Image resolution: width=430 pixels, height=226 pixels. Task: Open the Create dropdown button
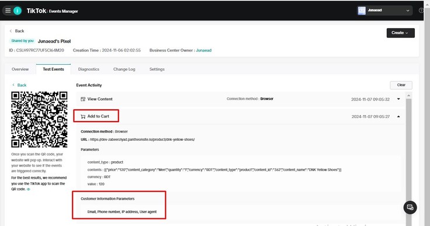(400, 33)
